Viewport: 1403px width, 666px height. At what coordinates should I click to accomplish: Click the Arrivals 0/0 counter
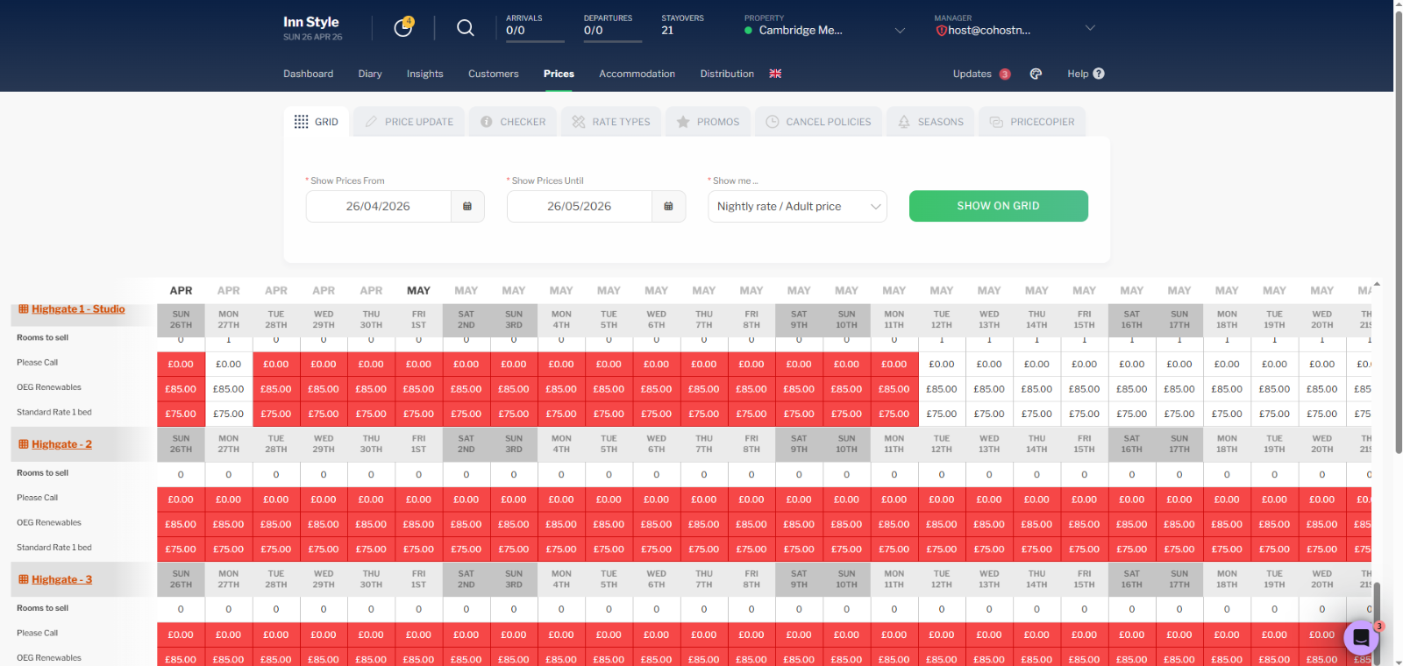click(x=535, y=26)
